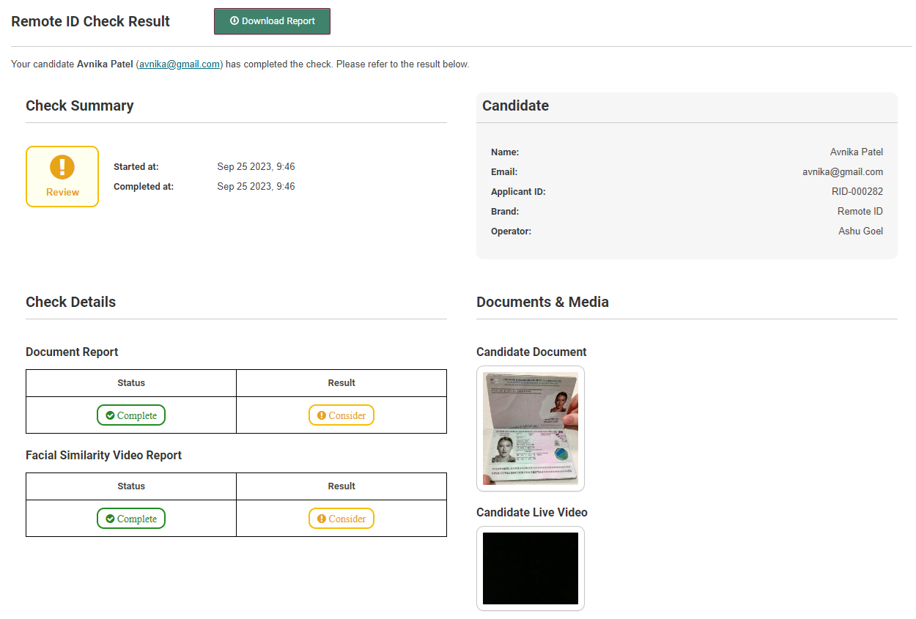
Task: Select the Applicant ID value RID-000282
Action: [852, 192]
